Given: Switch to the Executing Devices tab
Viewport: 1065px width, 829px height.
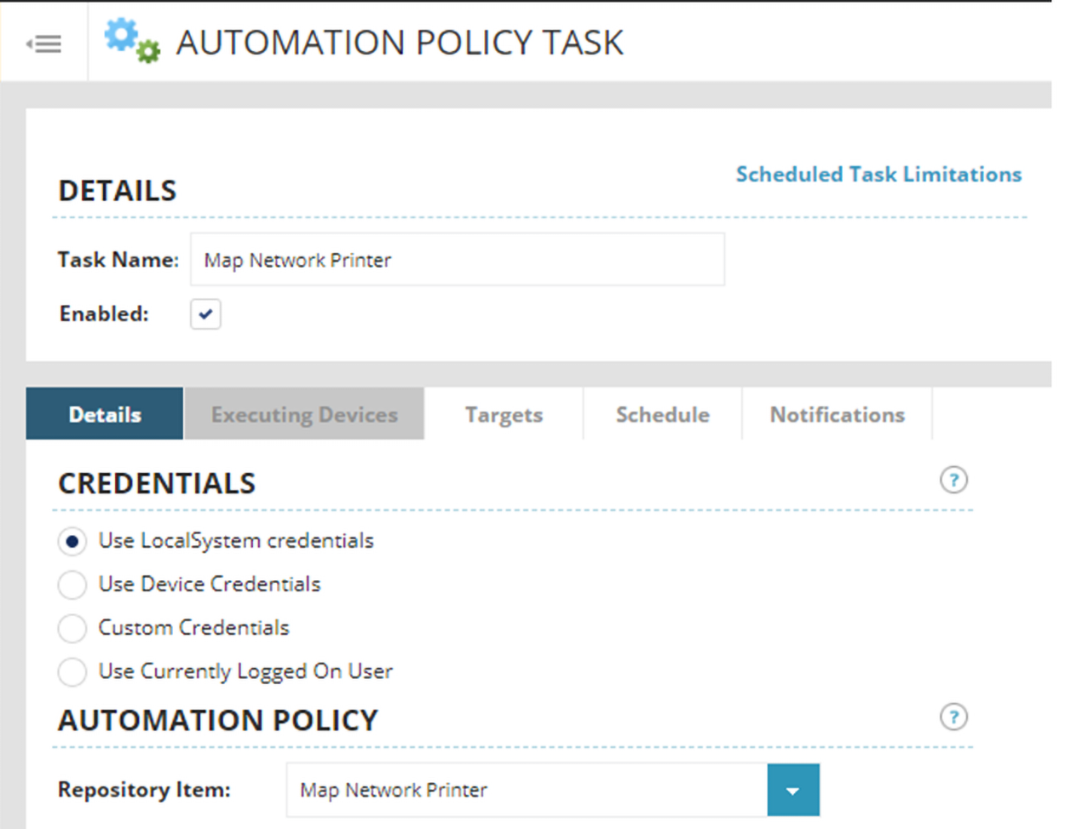Looking at the screenshot, I should point(303,414).
